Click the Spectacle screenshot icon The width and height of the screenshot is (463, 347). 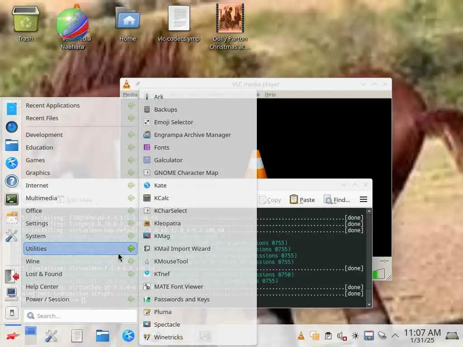147,324
